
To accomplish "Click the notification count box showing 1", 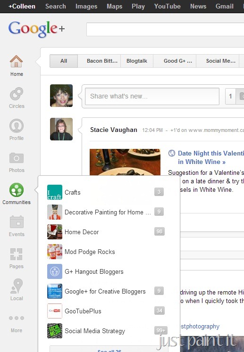I will tap(230, 96).
